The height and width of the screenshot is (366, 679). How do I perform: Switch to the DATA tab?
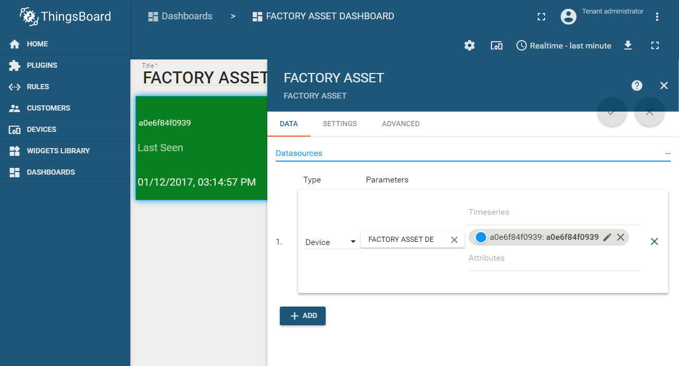(289, 124)
